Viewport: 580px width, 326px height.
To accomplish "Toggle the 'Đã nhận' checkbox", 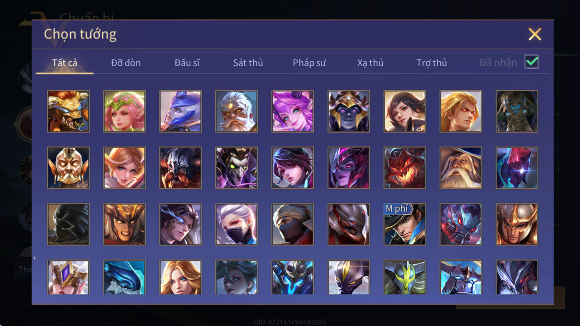I will (x=531, y=62).
